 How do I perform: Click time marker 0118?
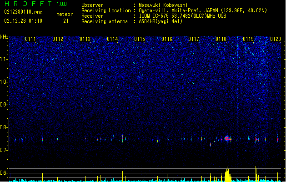[x=221, y=39]
